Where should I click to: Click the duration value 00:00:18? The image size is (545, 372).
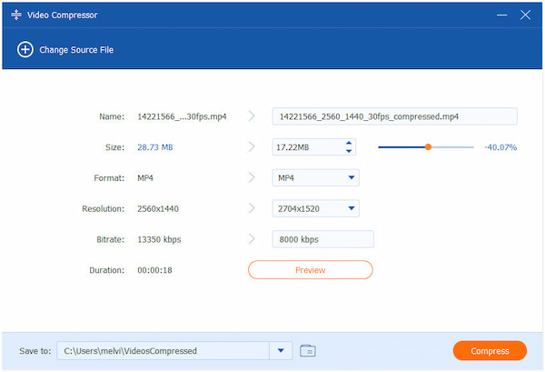[154, 270]
